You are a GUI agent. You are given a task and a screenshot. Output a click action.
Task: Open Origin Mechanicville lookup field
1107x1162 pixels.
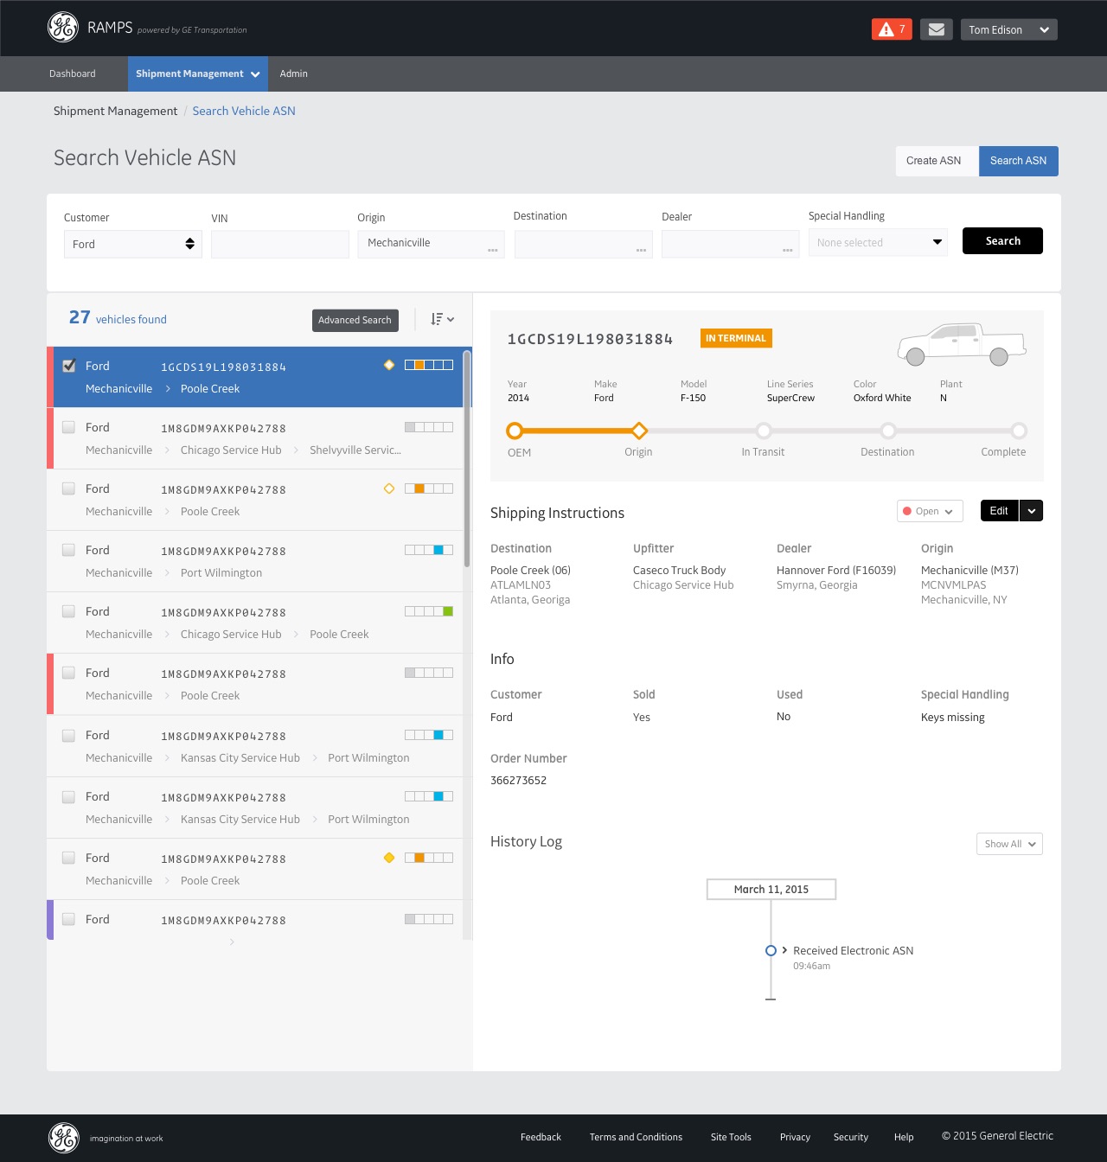pyautogui.click(x=432, y=244)
